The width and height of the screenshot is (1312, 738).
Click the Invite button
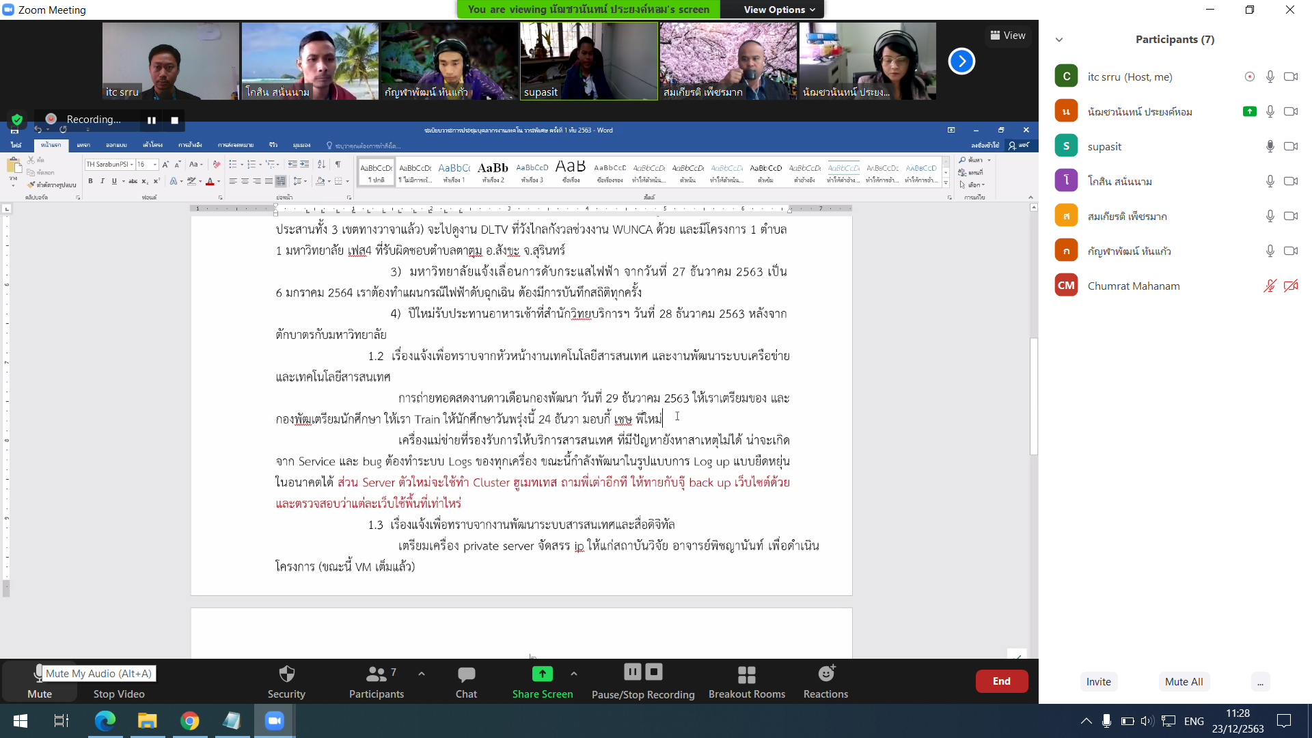pos(1098,681)
